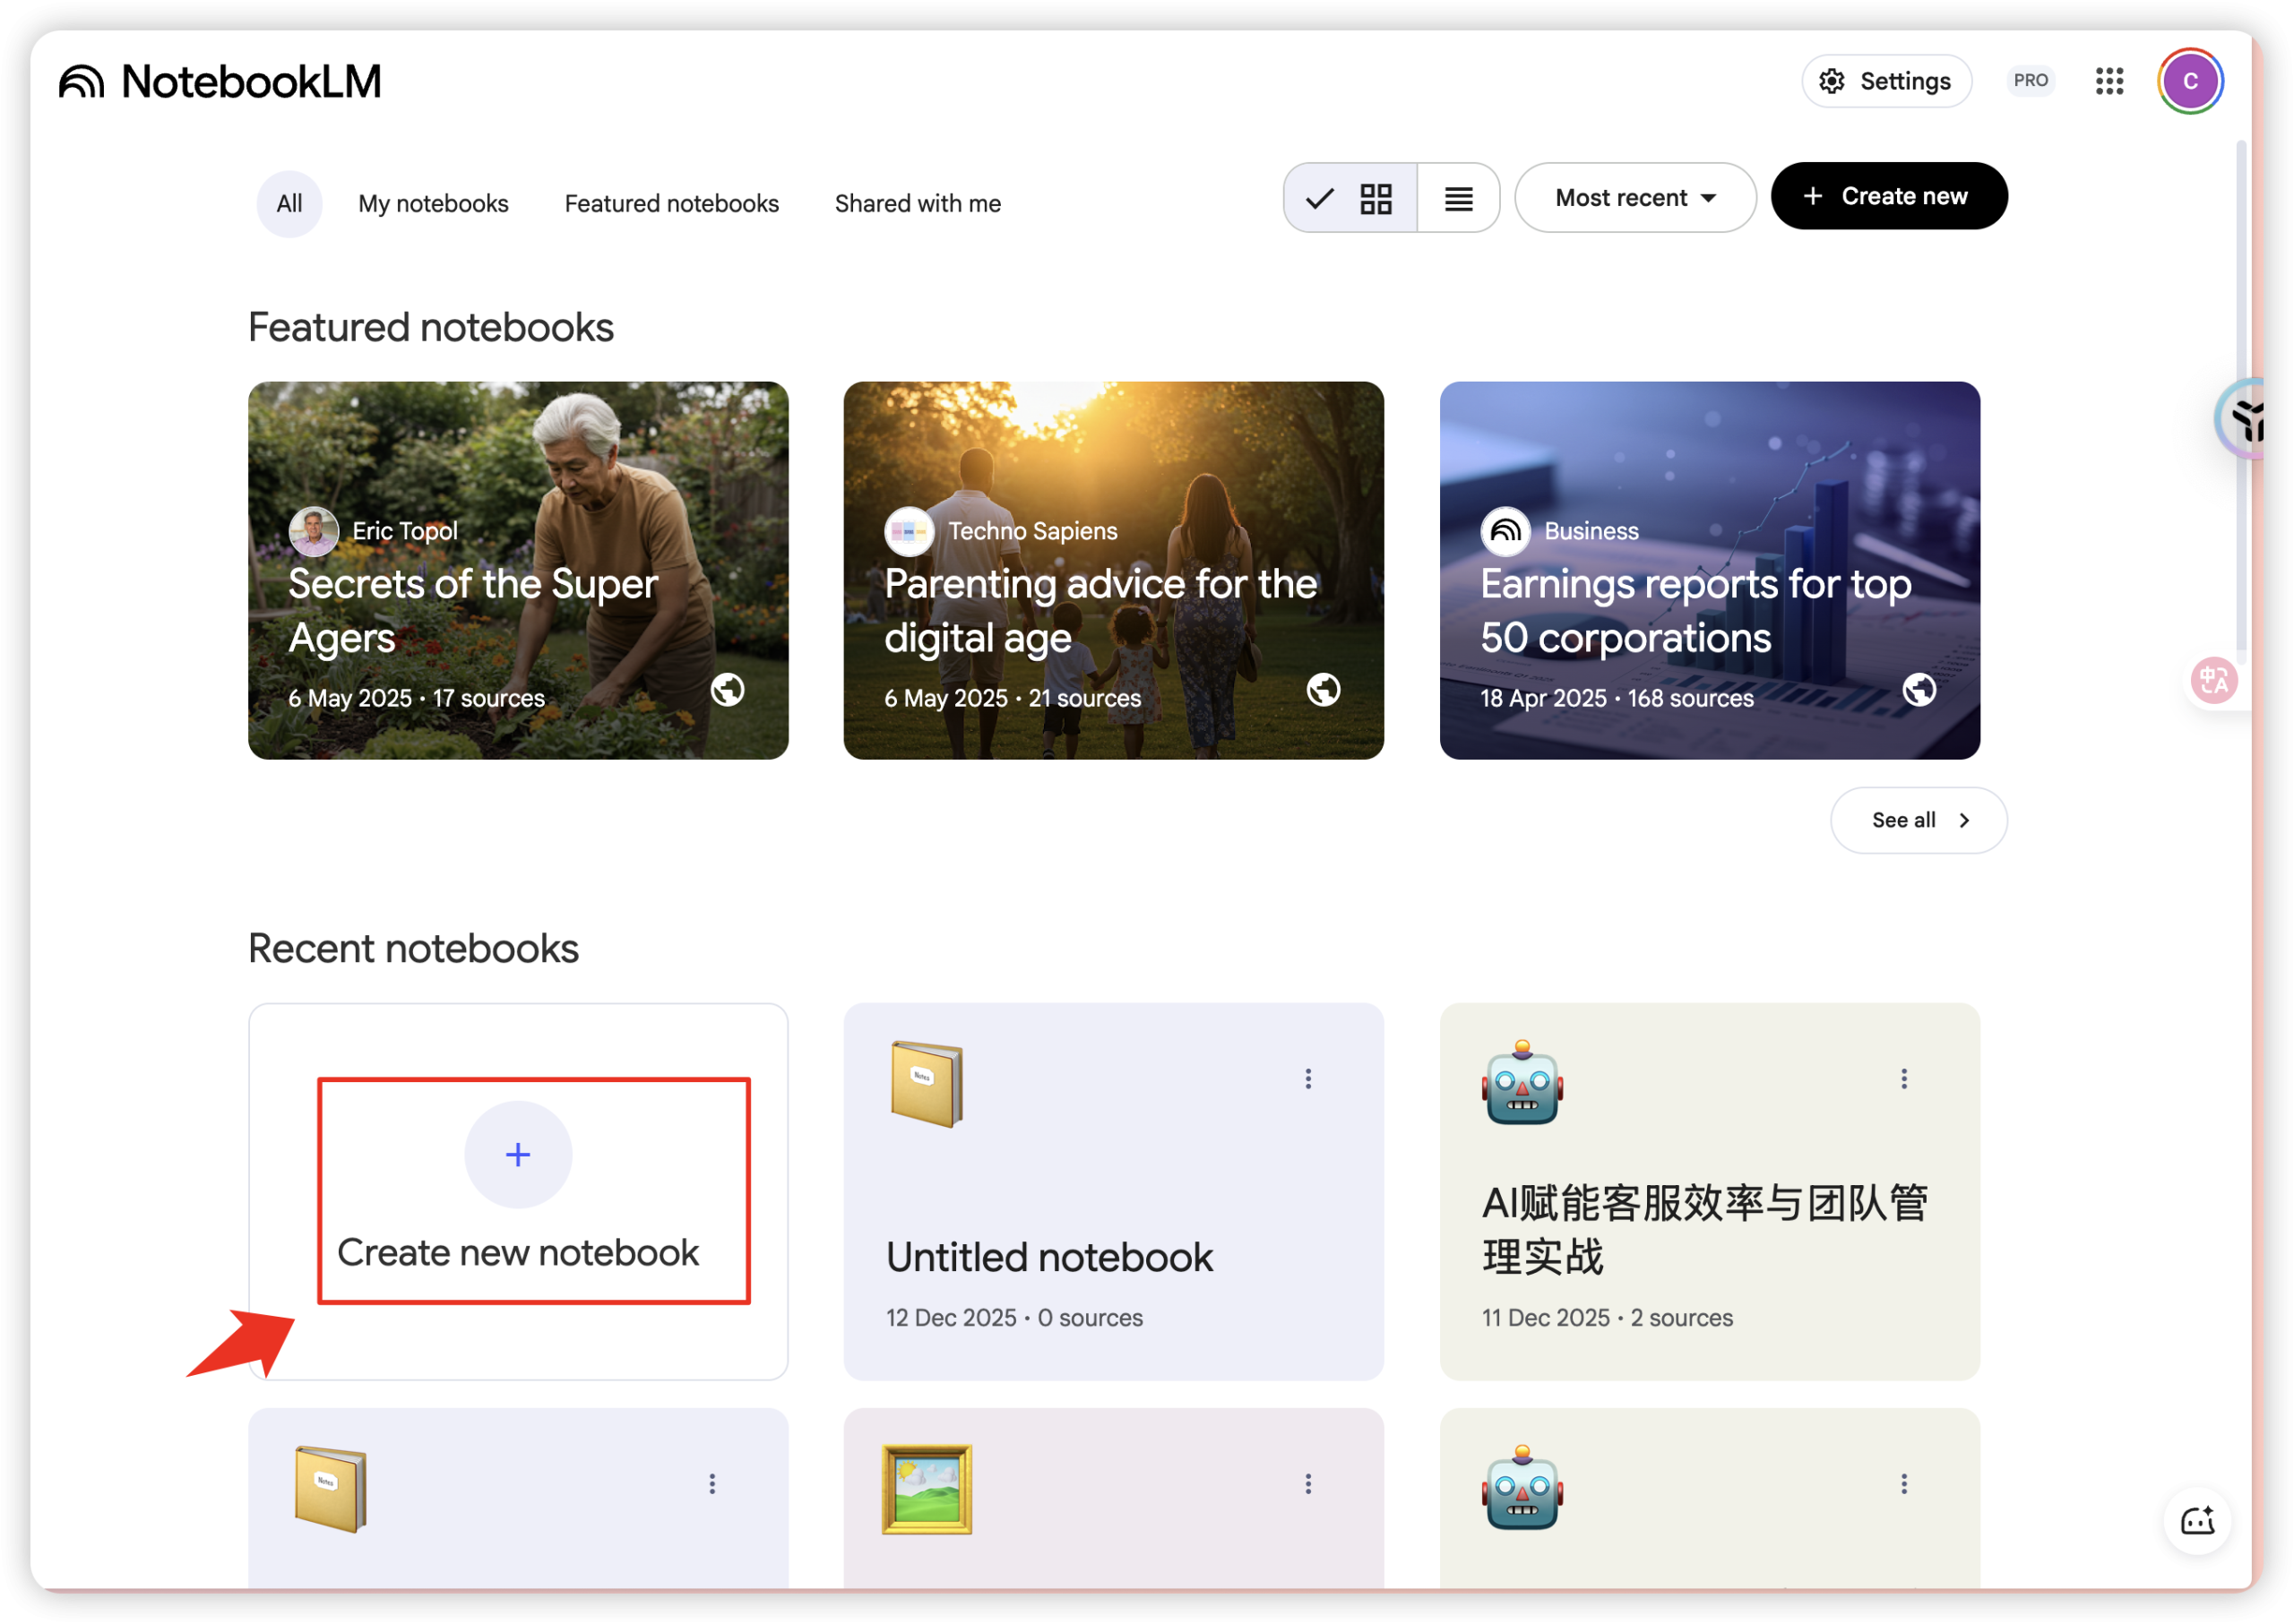
Task: Click the profile avatar in top right
Action: coord(2191,80)
